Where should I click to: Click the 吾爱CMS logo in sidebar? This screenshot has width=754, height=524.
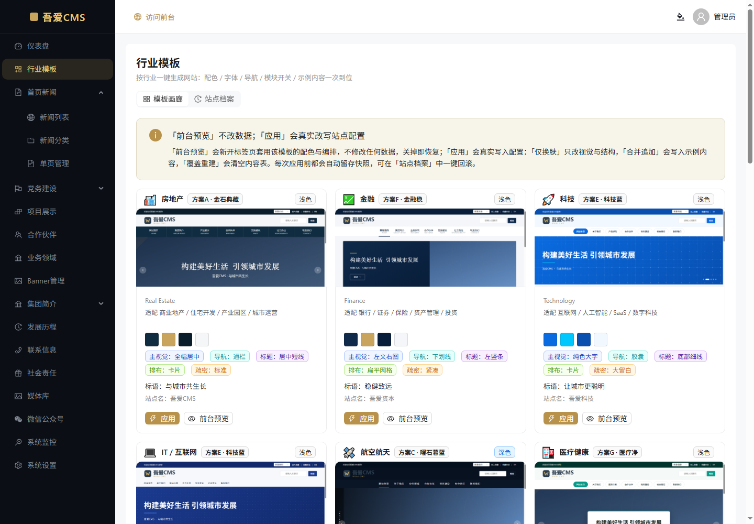[x=58, y=17]
